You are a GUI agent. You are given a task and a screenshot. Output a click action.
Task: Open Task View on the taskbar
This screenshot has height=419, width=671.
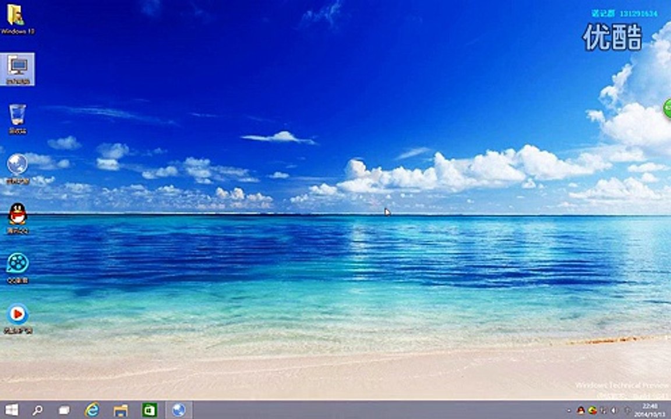(x=64, y=410)
